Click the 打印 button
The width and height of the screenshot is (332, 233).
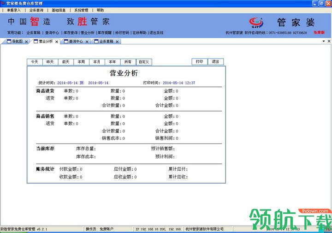coord(200,62)
